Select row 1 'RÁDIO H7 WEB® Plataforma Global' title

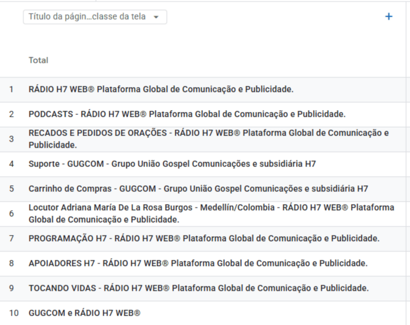tap(161, 89)
